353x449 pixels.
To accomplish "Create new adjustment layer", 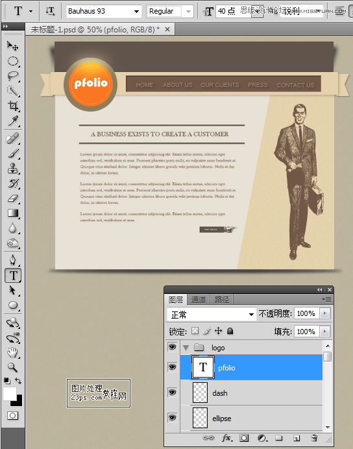I will tap(262, 438).
